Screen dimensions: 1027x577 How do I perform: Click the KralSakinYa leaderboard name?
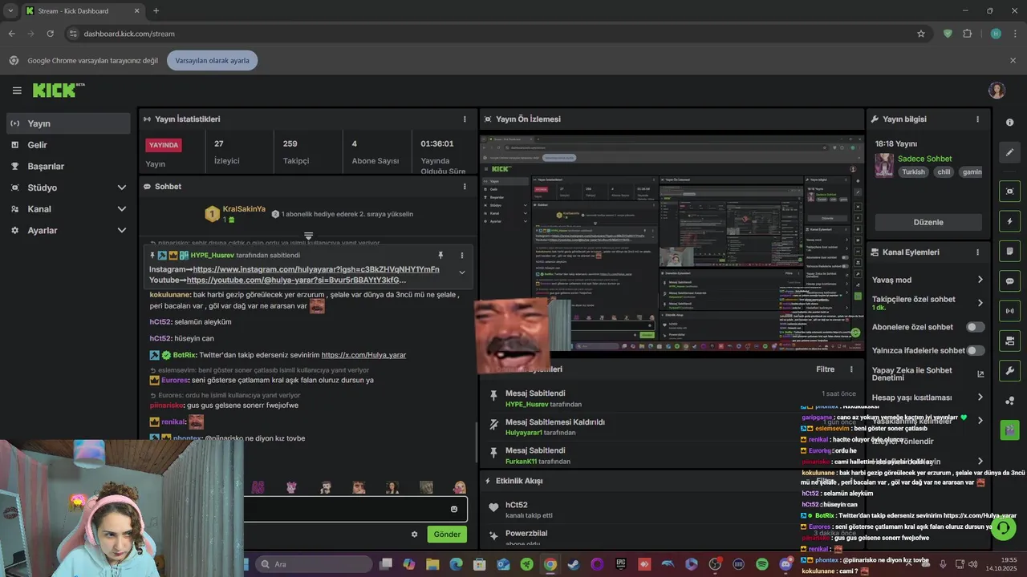(x=244, y=209)
